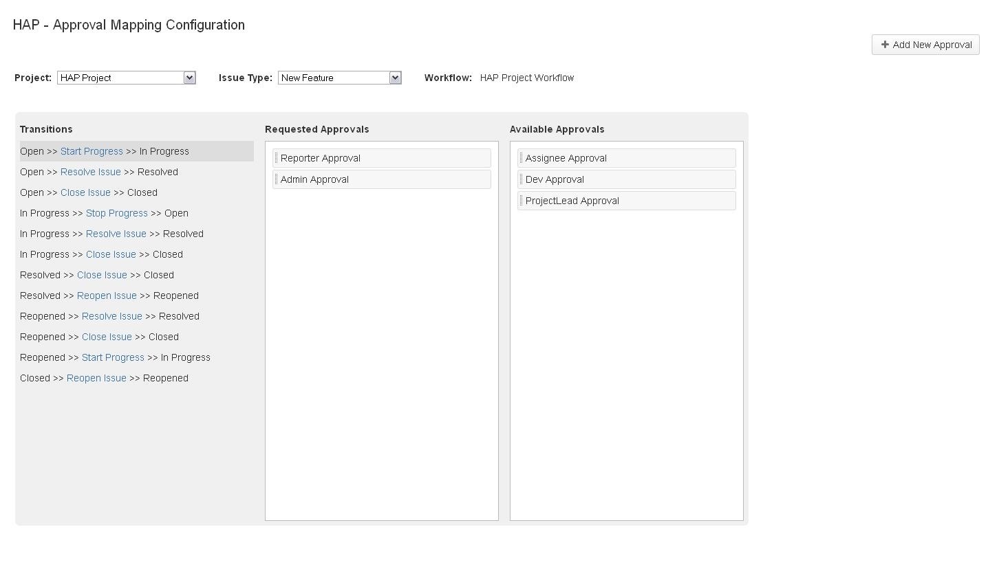Click drag handle of Reporter Approval
Viewport: 988px width, 569px height.
(x=277, y=158)
